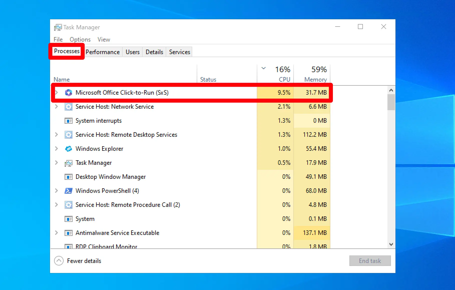Click the Task Manager title bar icon

[58, 27]
